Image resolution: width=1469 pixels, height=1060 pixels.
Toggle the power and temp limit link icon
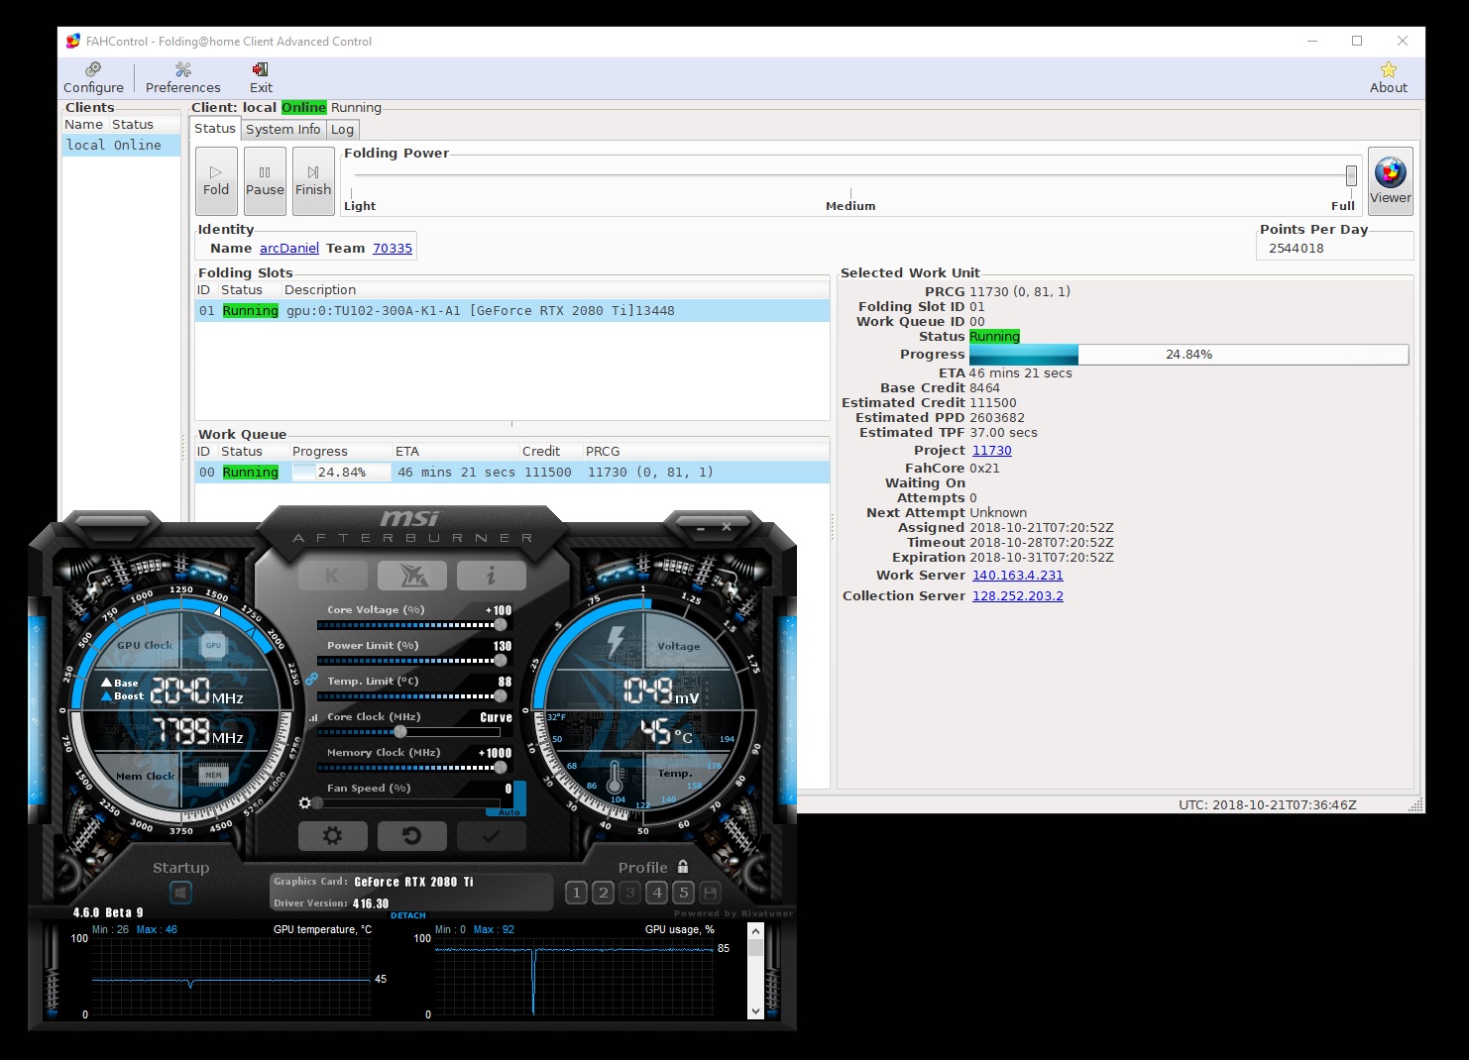click(x=311, y=680)
